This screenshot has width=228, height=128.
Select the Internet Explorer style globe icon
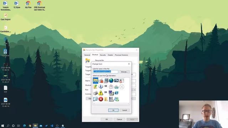pos(116,93)
